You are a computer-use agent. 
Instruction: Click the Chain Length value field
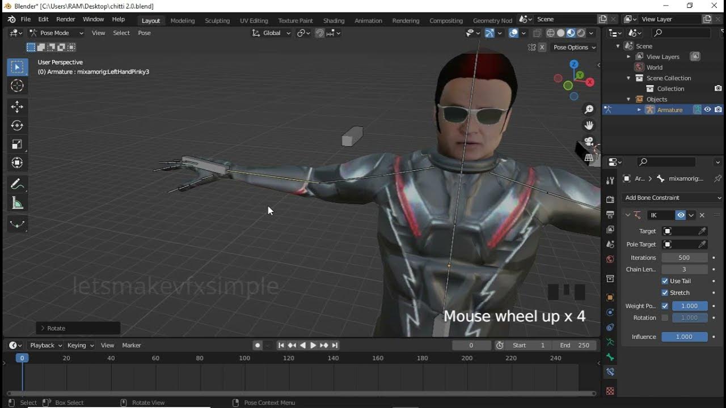684,270
